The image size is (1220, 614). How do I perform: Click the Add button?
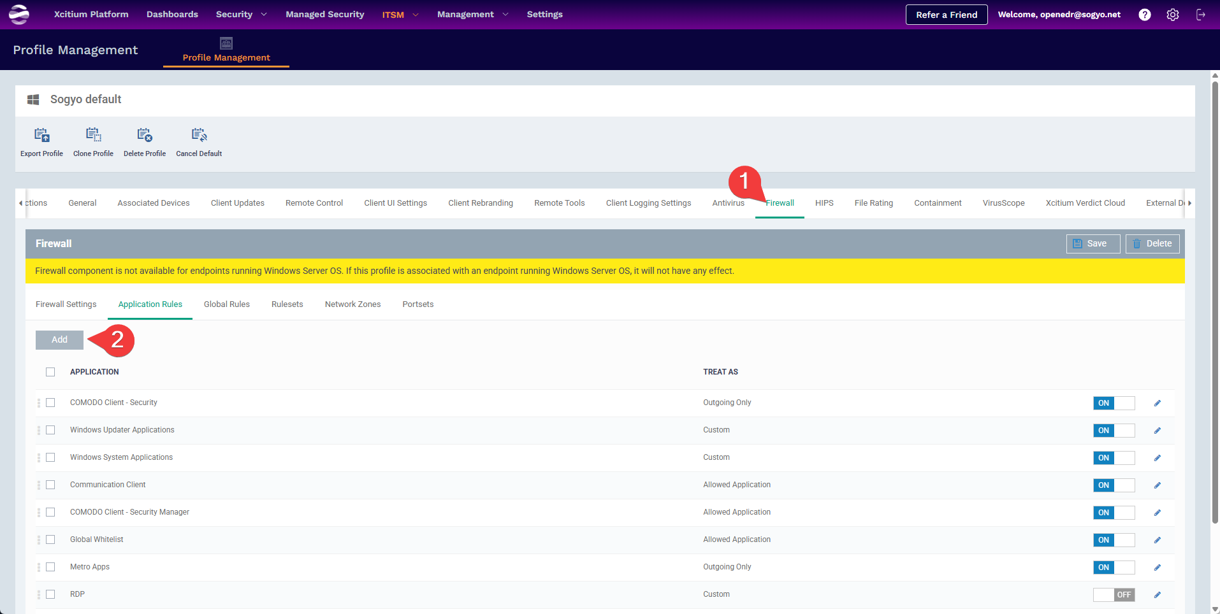pyautogui.click(x=59, y=340)
